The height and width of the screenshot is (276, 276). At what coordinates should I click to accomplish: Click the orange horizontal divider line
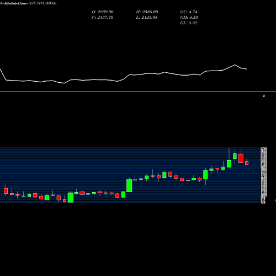click(x=138, y=92)
